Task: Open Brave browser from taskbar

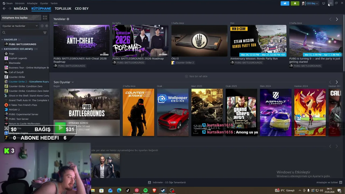Action: point(154,190)
